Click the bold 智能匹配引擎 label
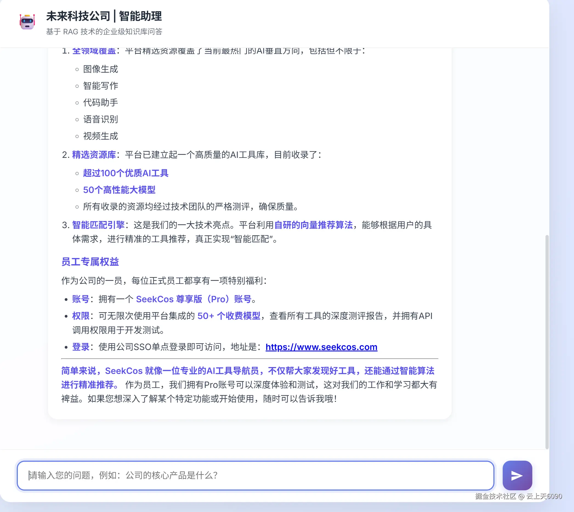 point(98,225)
